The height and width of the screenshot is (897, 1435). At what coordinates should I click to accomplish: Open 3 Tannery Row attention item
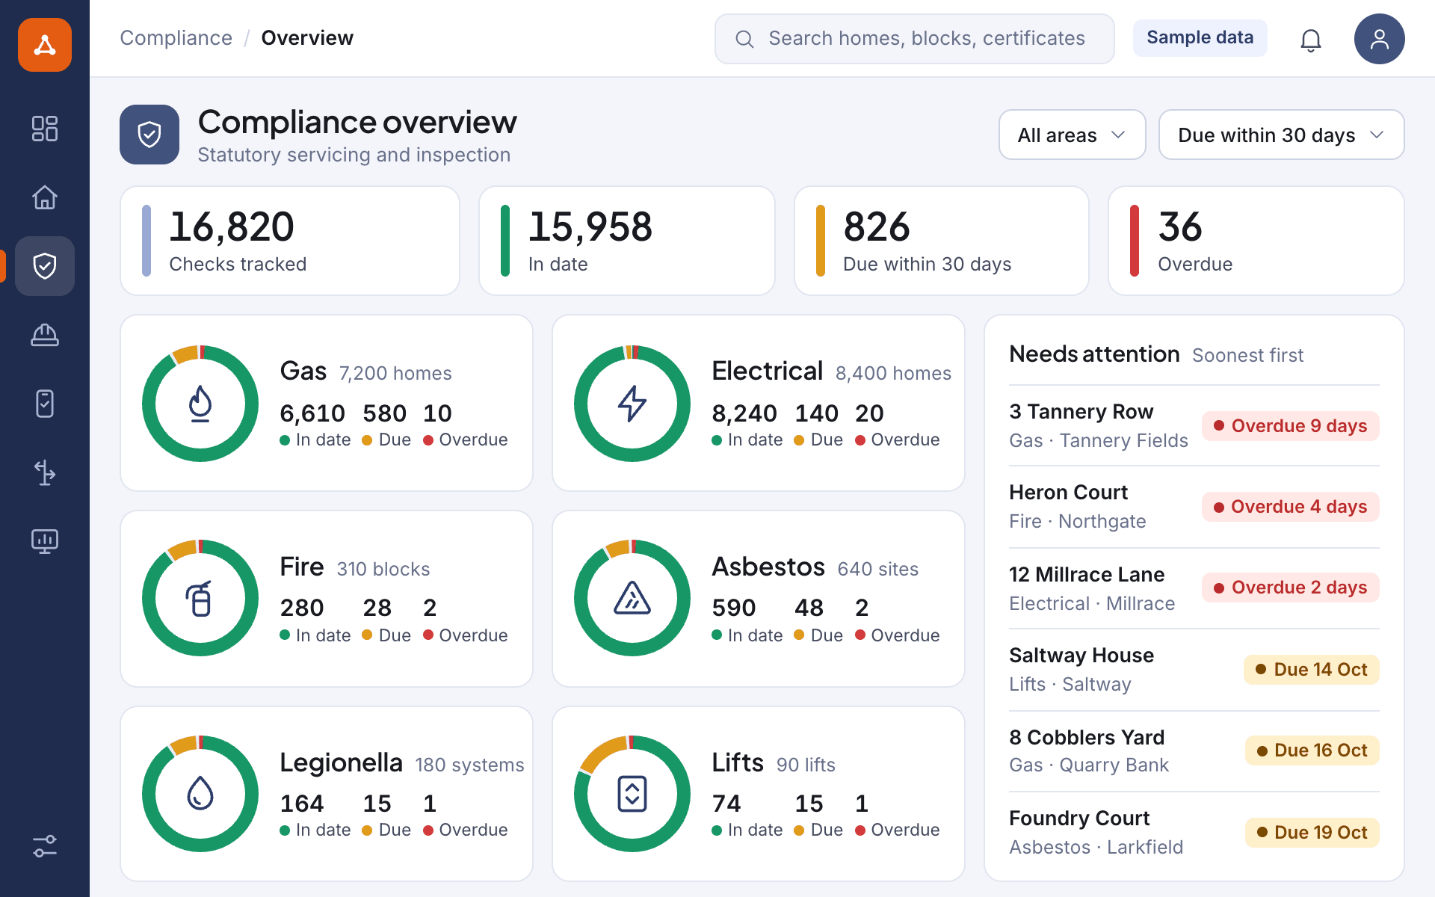coord(1194,426)
